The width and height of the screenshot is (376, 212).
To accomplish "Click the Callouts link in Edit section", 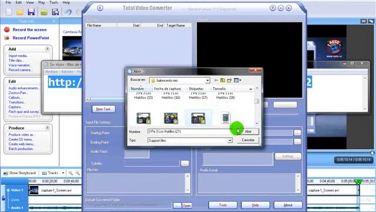I will (15, 98).
